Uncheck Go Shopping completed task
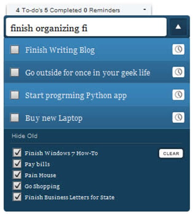Screen dimensions: 193x214 (x=17, y=186)
